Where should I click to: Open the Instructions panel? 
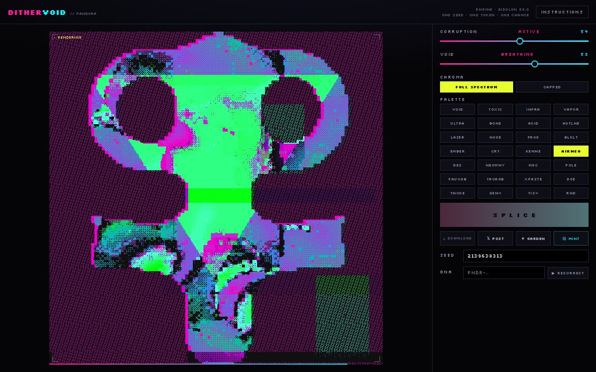(562, 12)
